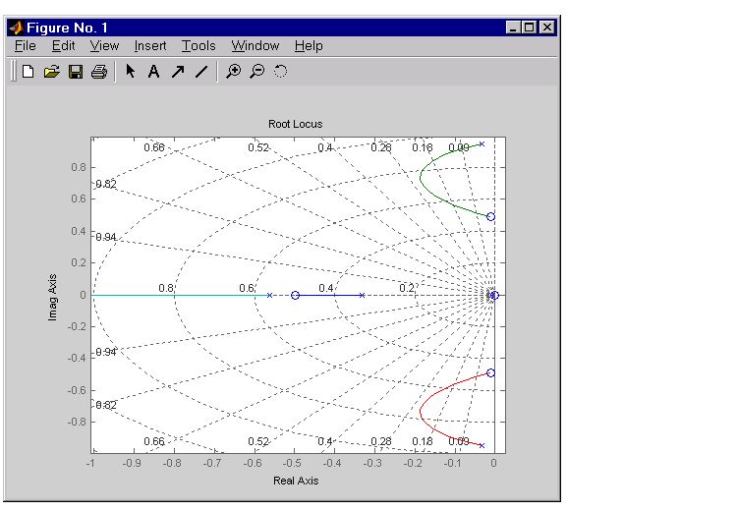
Task: Select the Add Text 'A' tool
Action: pyautogui.click(x=153, y=72)
